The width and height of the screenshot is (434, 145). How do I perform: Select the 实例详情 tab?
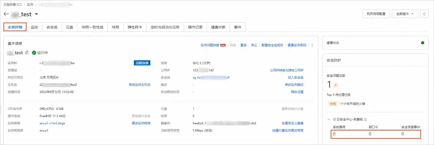(15, 27)
